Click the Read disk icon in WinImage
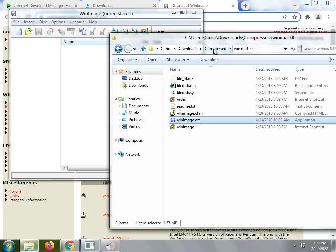 point(93,31)
